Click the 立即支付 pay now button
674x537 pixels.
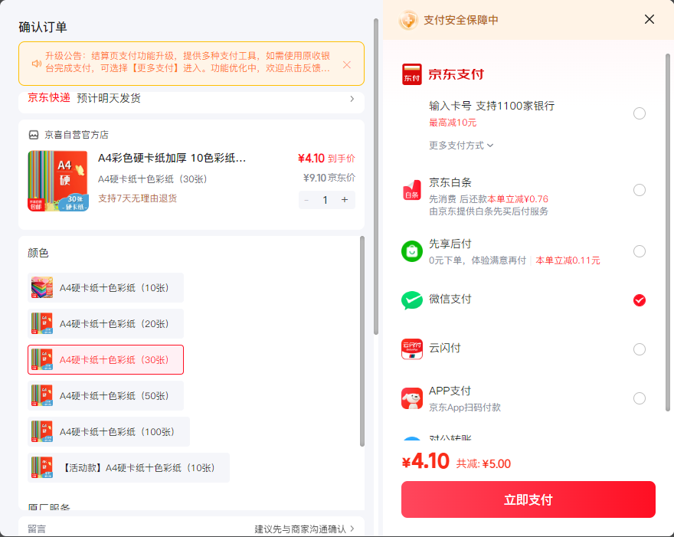coord(528,499)
